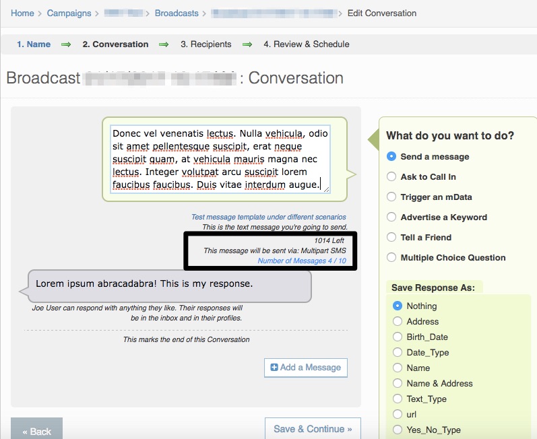
Task: Click the green arrow after 2. Conversation
Action: click(164, 44)
